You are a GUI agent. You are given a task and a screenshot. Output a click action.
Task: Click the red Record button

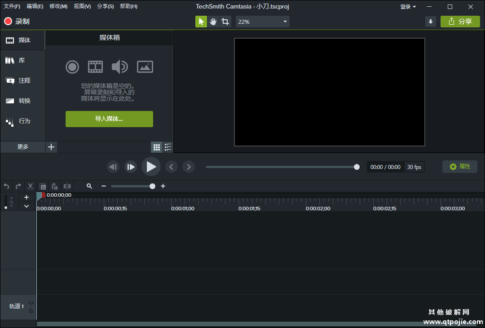coord(17,22)
